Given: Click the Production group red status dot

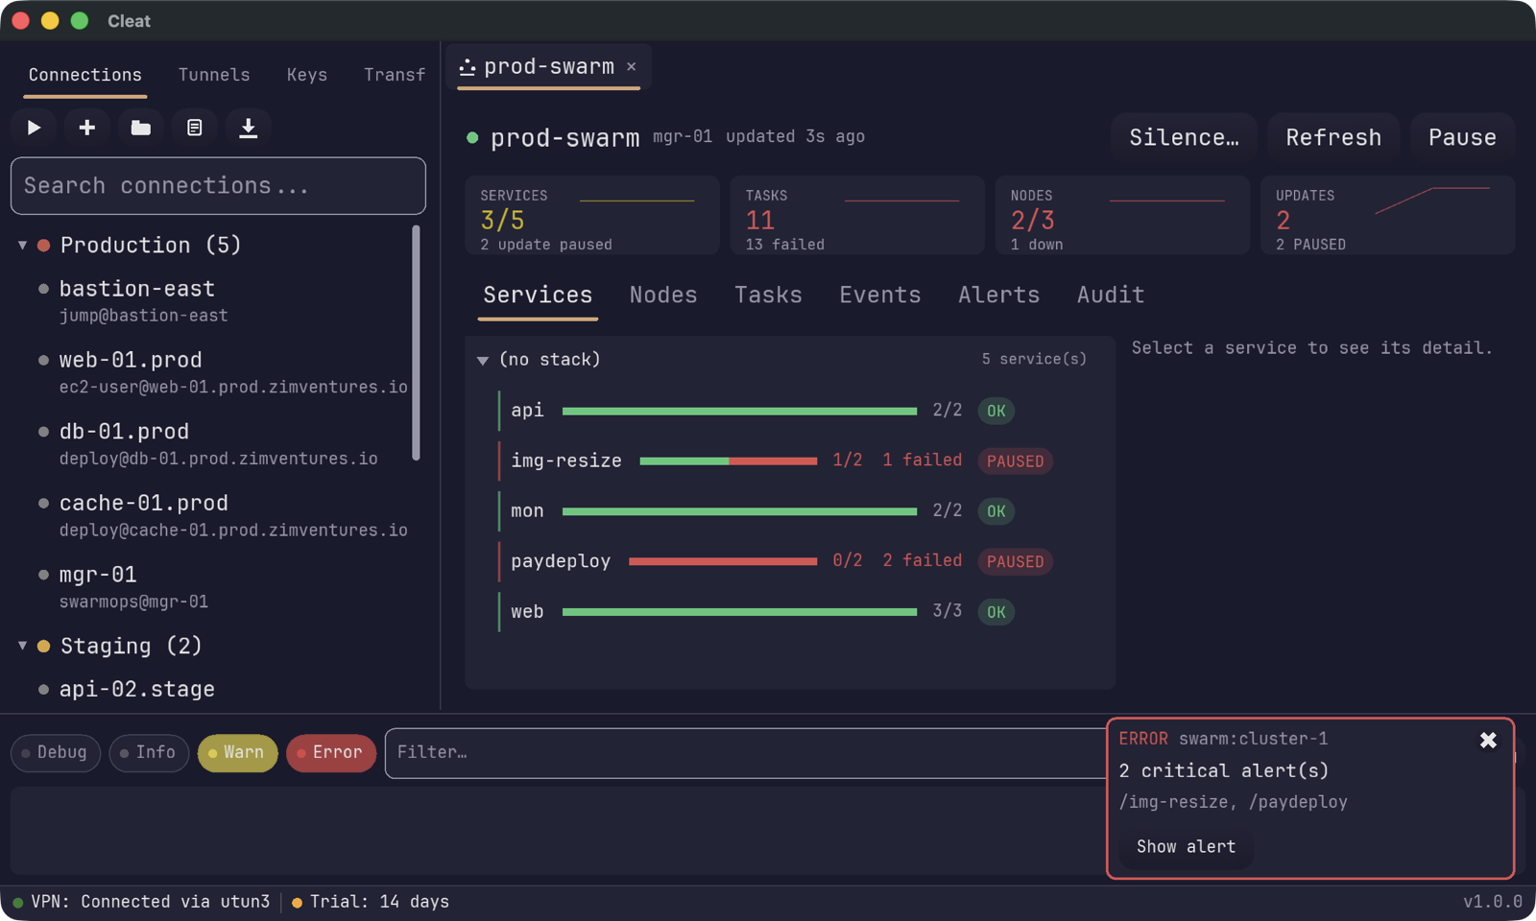Looking at the screenshot, I should [x=43, y=246].
